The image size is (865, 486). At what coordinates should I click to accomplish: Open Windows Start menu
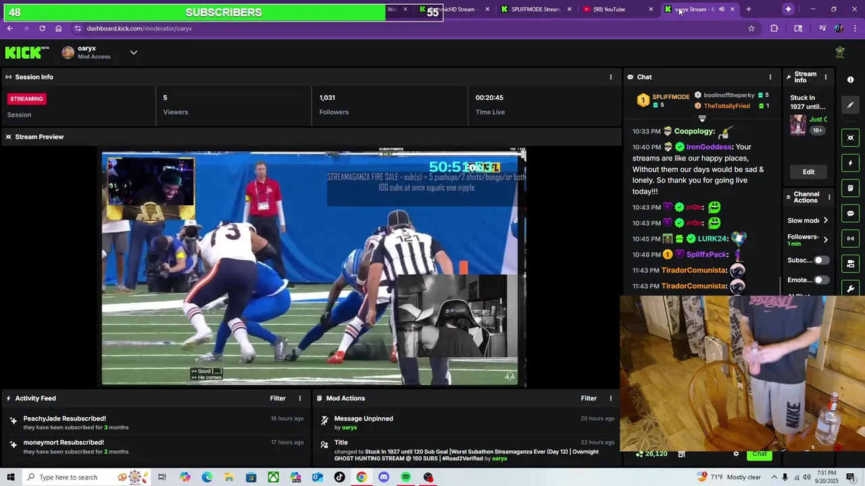(11, 477)
